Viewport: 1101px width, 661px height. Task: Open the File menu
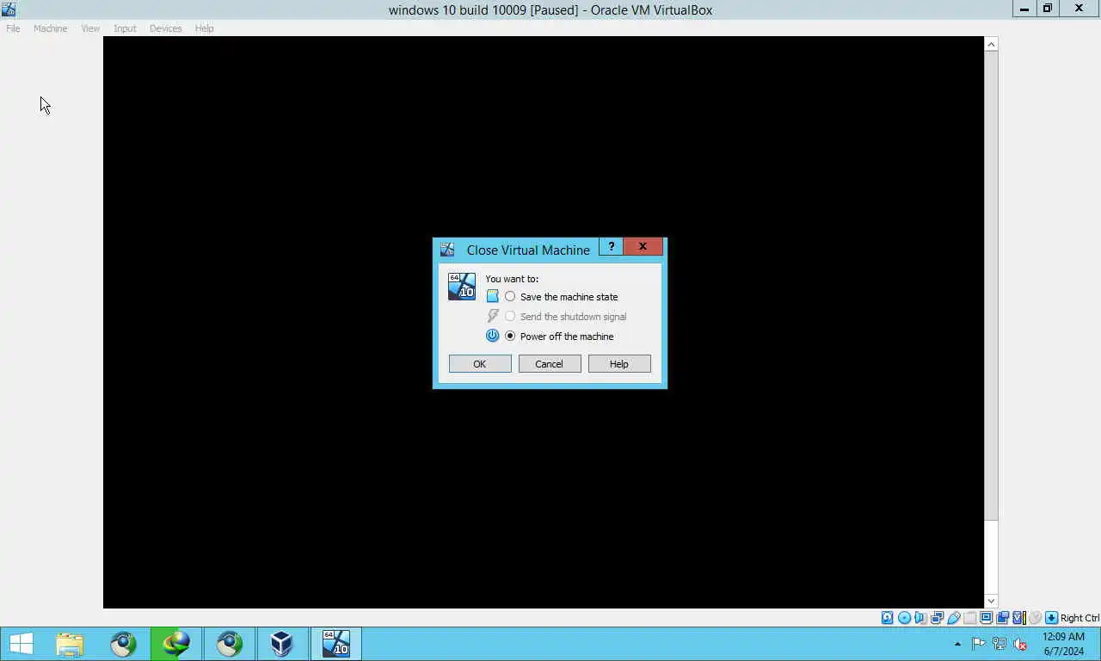pos(13,28)
